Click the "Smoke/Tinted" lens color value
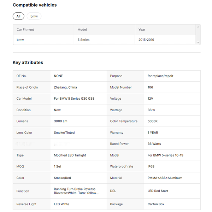Image resolution: width=212 pixels, height=212 pixels. (x=64, y=132)
